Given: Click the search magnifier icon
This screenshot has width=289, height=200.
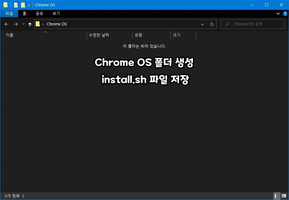Looking at the screenshot, I should pos(228,24).
